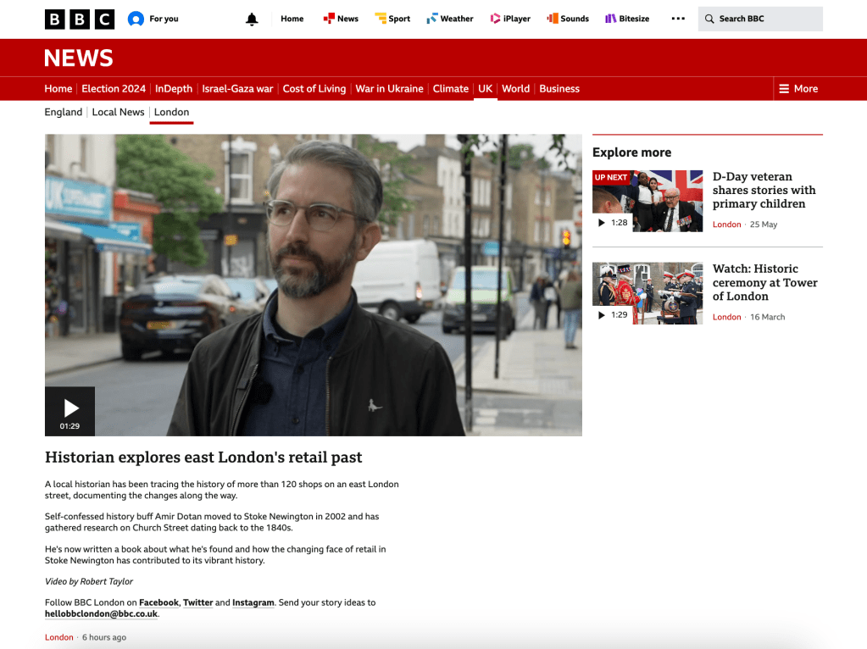Open BBC iPlayer link

[x=512, y=19]
